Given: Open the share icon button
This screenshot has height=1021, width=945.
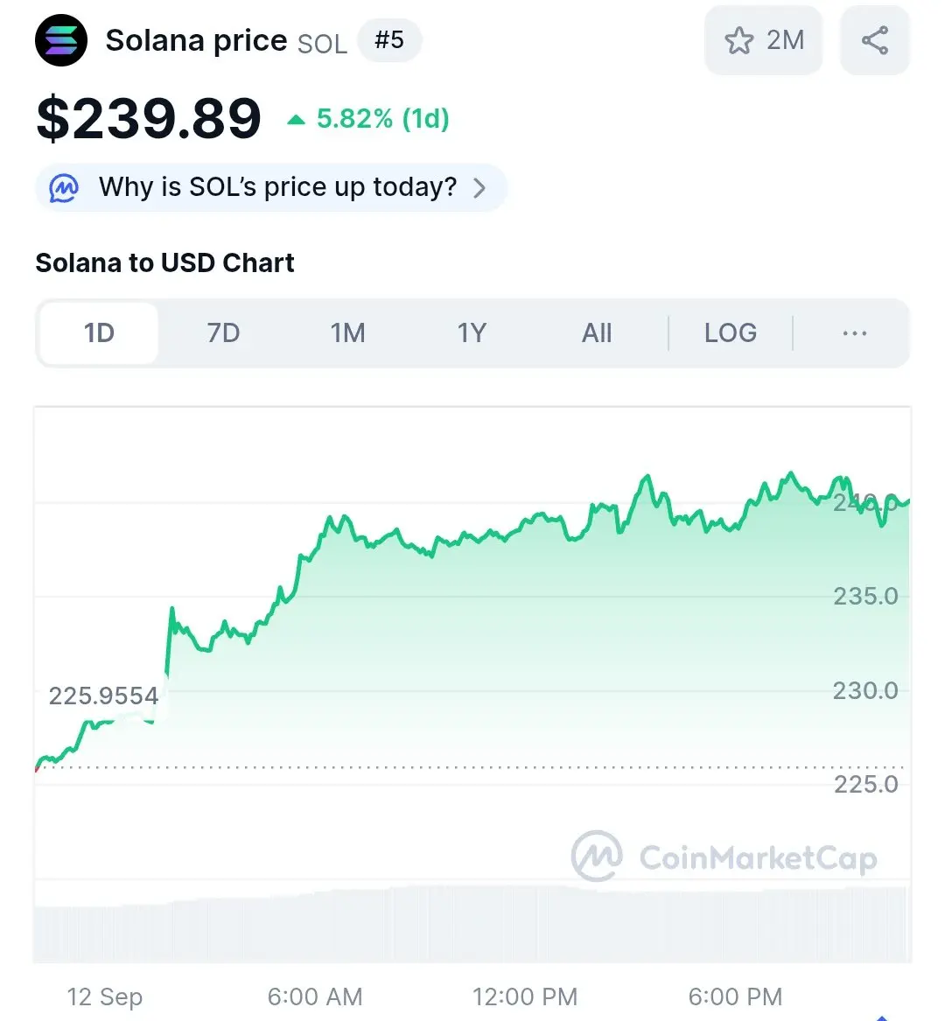Looking at the screenshot, I should click(x=875, y=40).
